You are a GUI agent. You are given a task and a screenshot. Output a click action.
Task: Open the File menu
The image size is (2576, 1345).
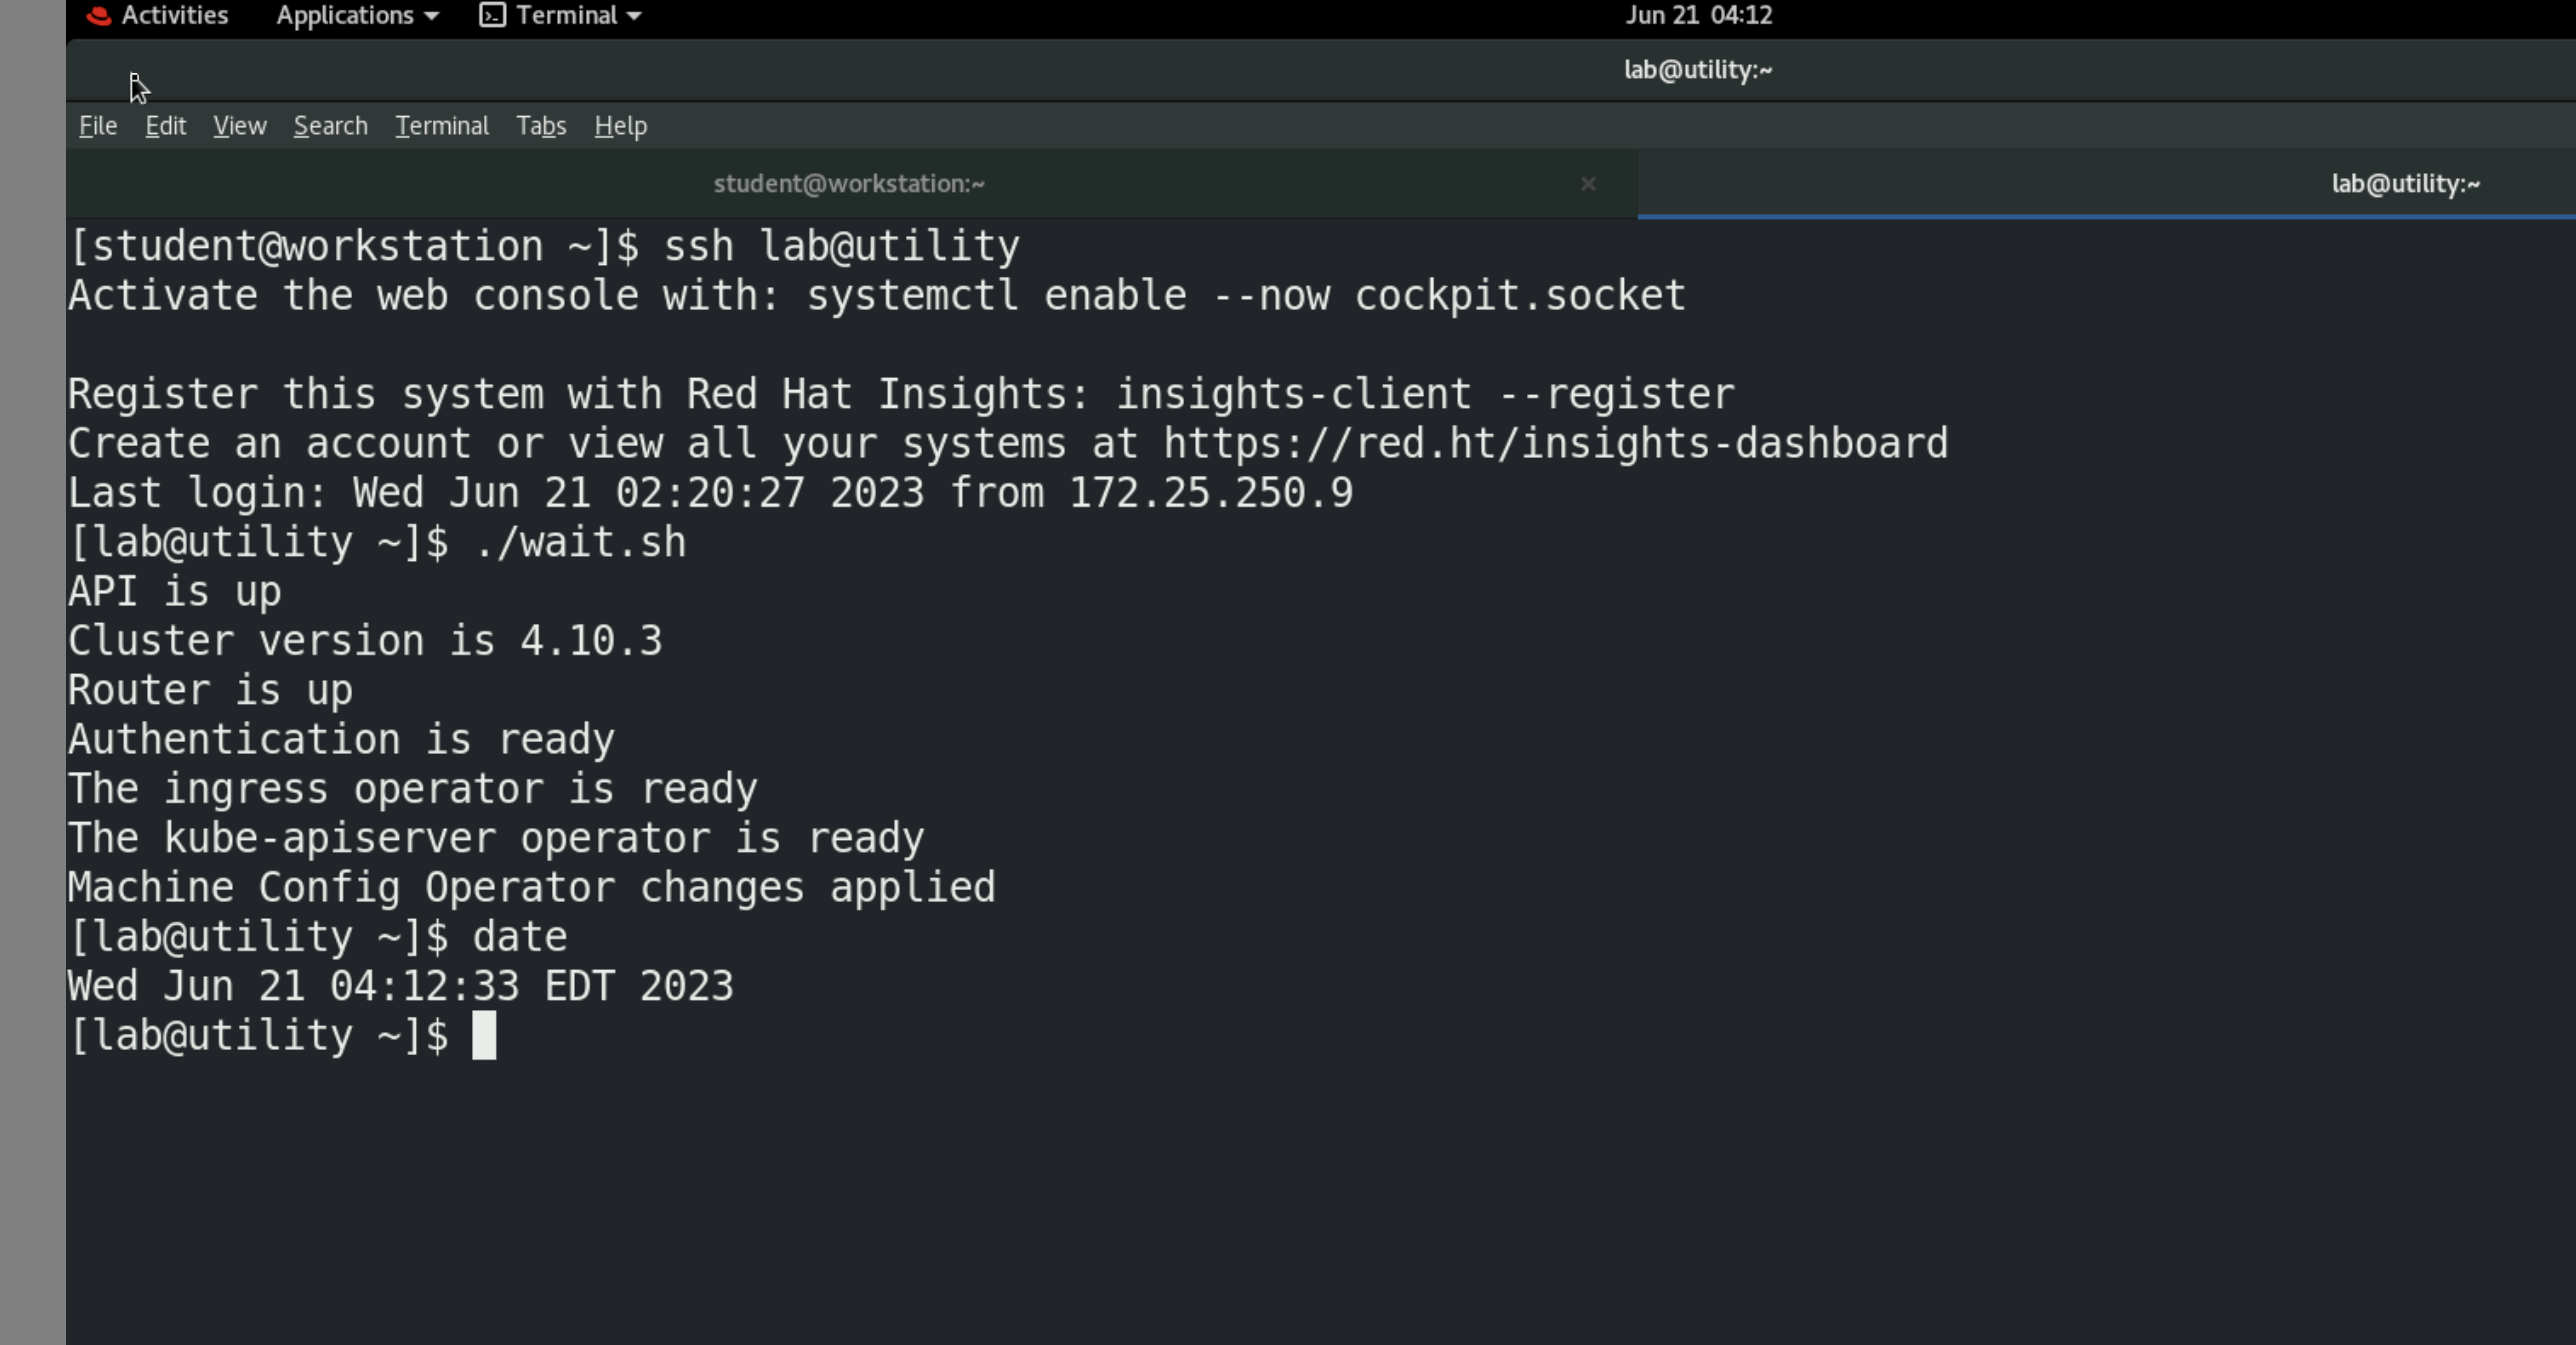(x=98, y=126)
